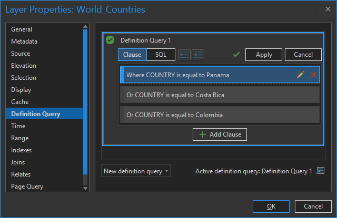Screen dimensions: 337x218
Task: Click the green status check on Definition Query 1
Action: tap(110, 40)
